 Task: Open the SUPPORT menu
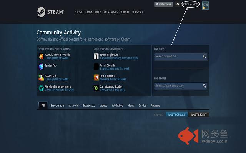(137, 12)
